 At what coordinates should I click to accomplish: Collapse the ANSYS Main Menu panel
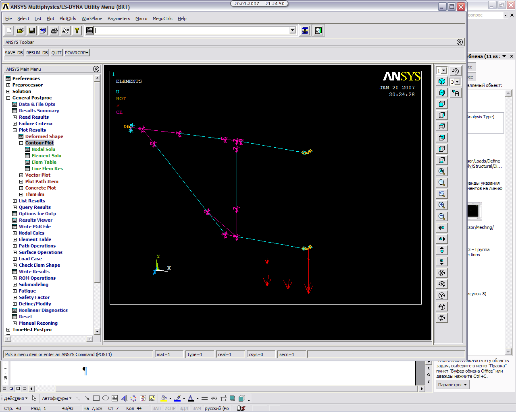click(96, 69)
